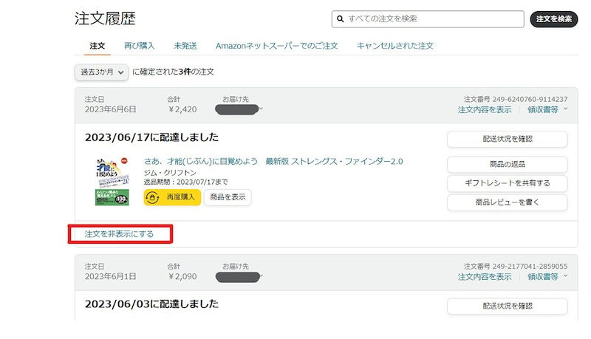Click ギフトレシートを共有する button
591x339 pixels.
click(507, 183)
